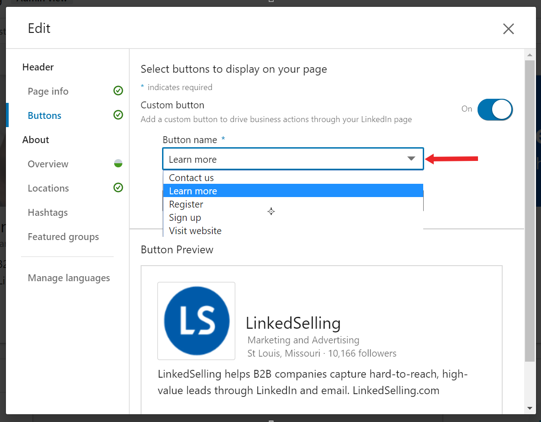Choose 'Contact us' from dropdown list

pyautogui.click(x=293, y=178)
